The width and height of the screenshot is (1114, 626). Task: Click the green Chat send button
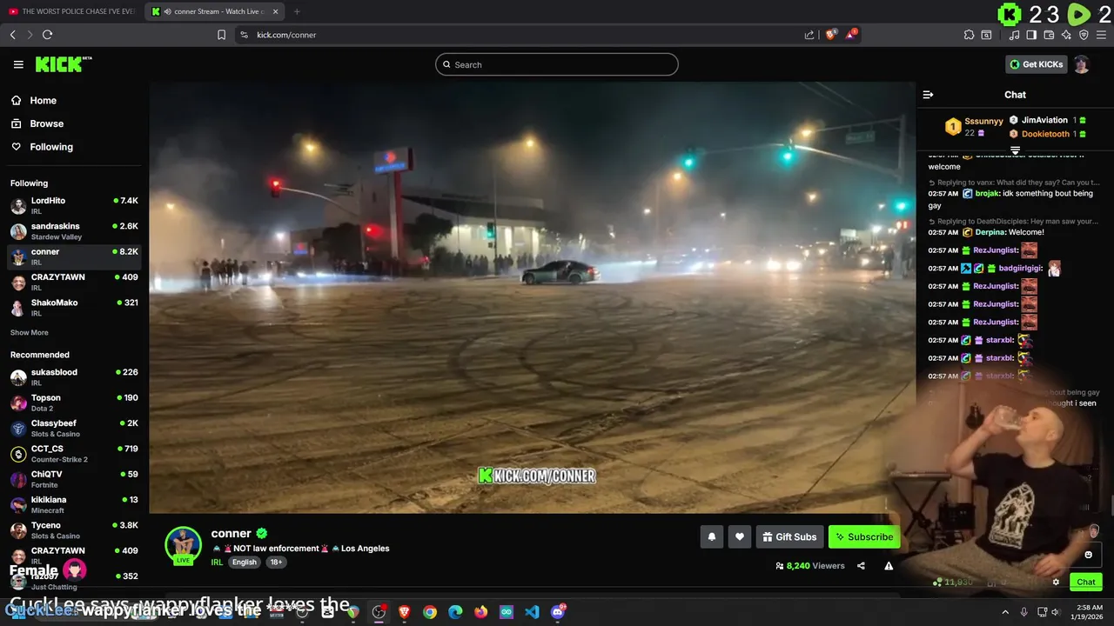1085,583
